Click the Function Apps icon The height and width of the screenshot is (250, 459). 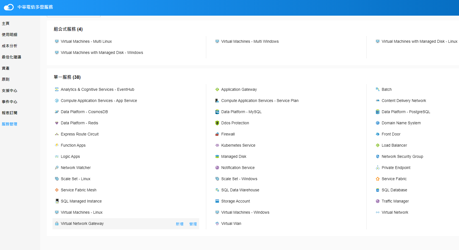tap(57, 145)
